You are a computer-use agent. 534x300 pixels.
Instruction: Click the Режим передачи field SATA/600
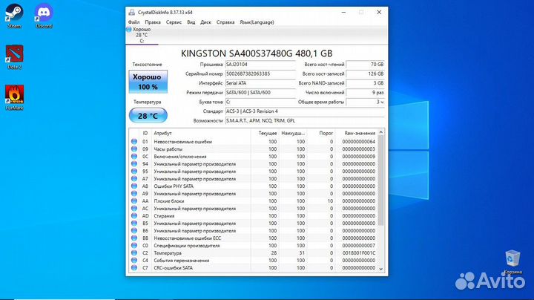tap(260, 92)
